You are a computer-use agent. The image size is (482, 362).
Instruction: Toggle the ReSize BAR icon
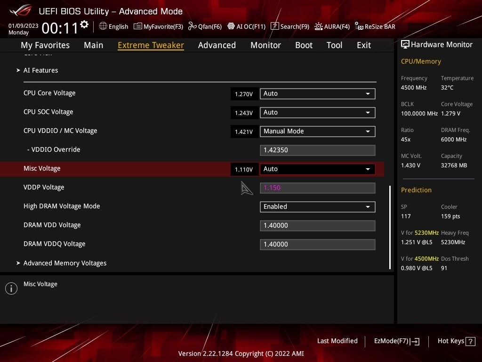[x=359, y=26]
